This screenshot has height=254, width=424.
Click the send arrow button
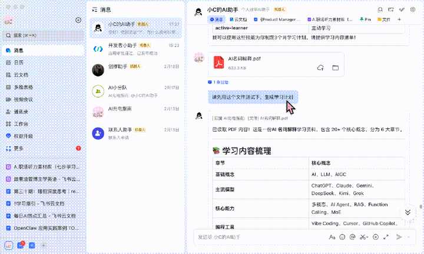tap(399, 237)
